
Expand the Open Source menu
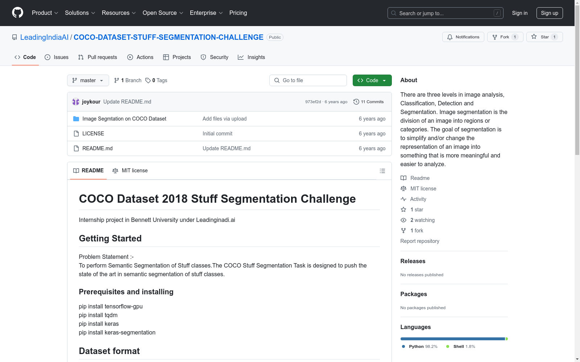click(163, 13)
